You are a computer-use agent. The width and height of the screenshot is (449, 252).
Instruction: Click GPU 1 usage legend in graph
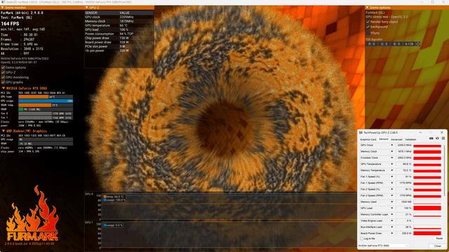(113, 225)
